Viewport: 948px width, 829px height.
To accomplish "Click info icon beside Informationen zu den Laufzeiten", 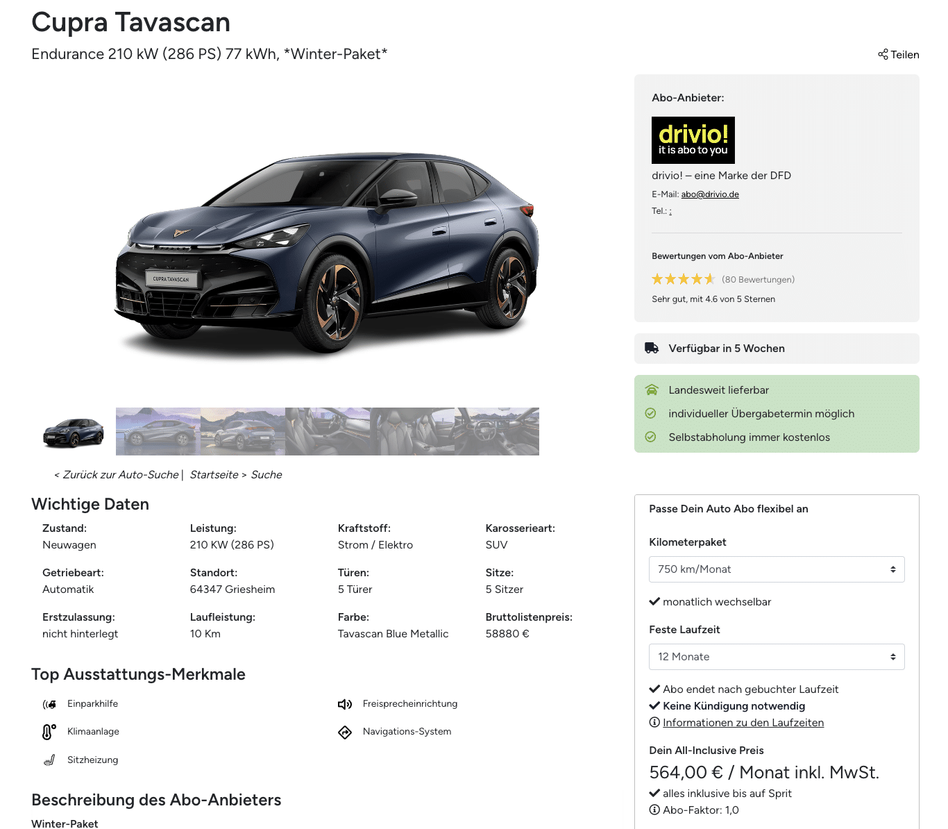I will (x=654, y=723).
